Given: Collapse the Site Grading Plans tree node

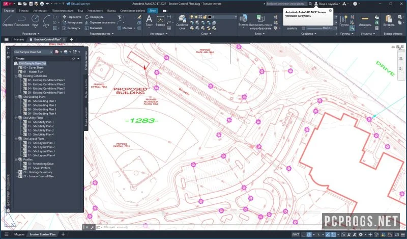Looking at the screenshot, I should pos(16,97).
